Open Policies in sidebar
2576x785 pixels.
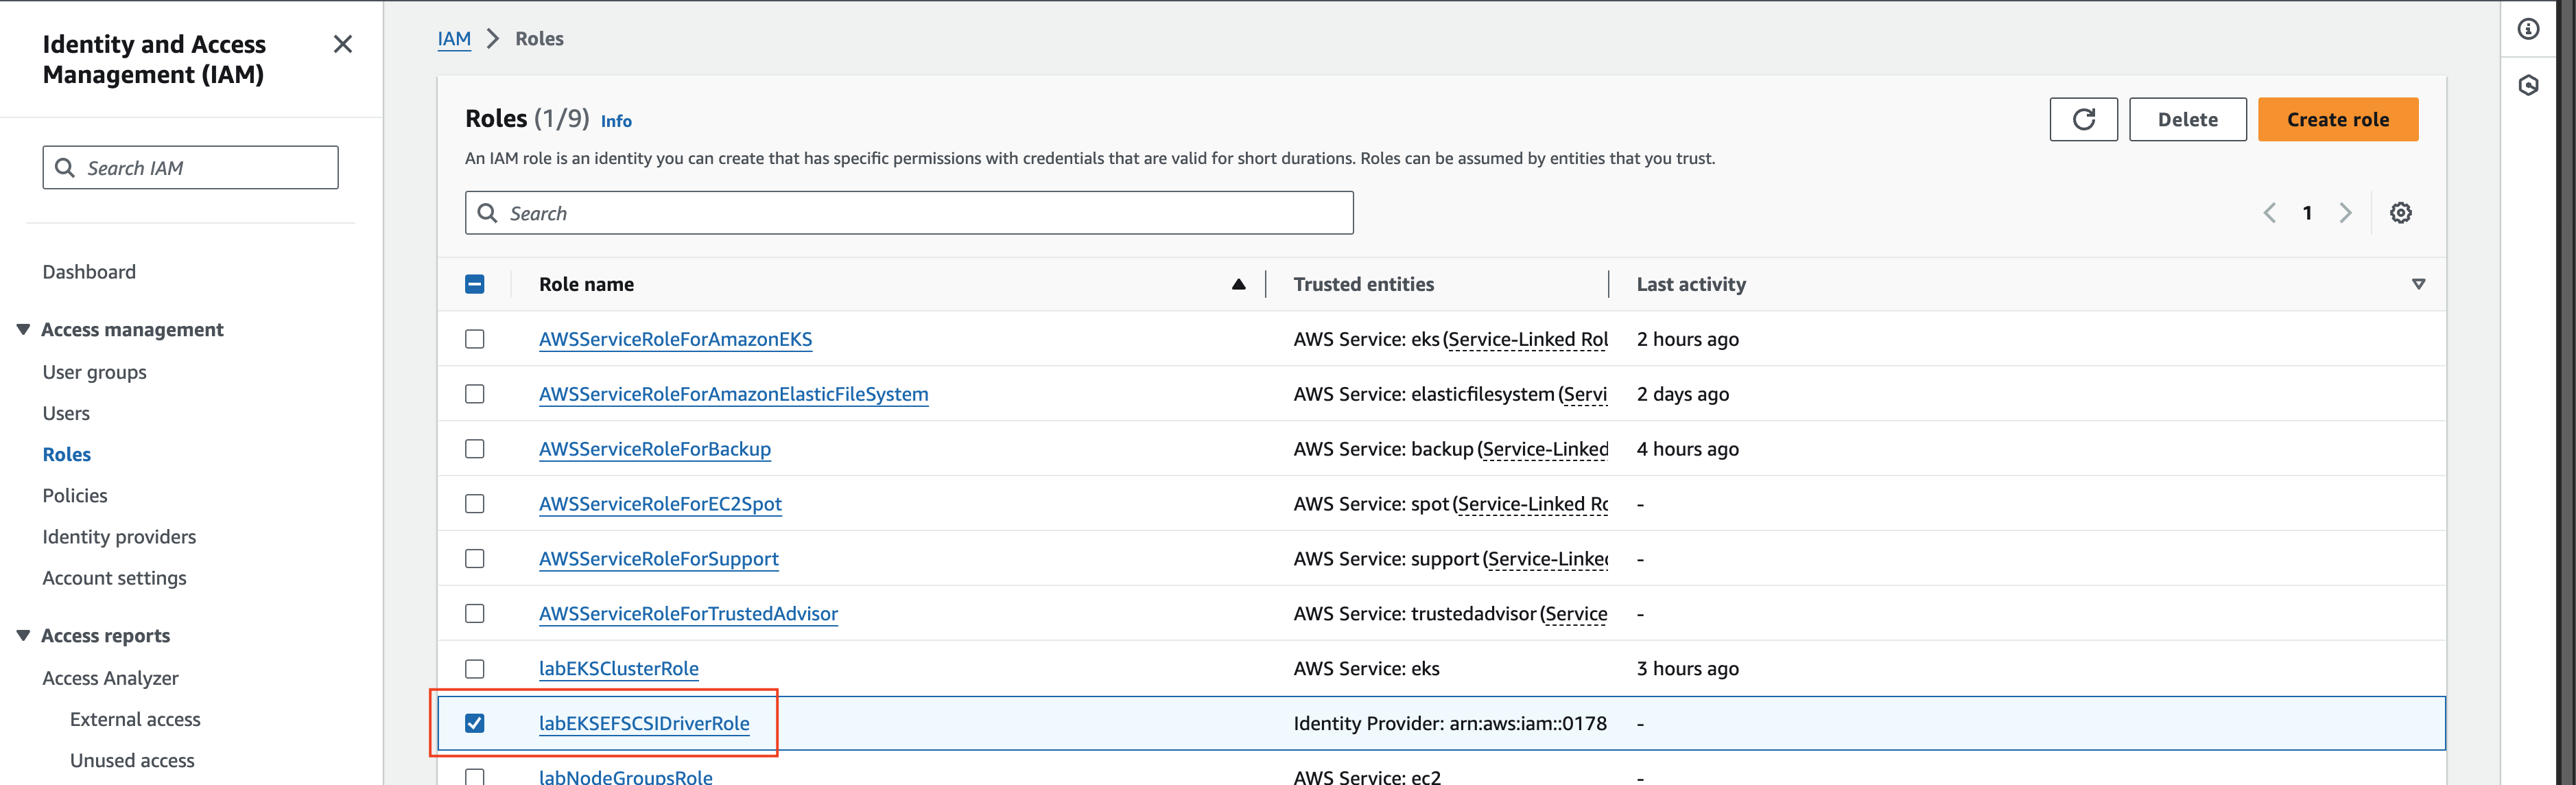75,495
